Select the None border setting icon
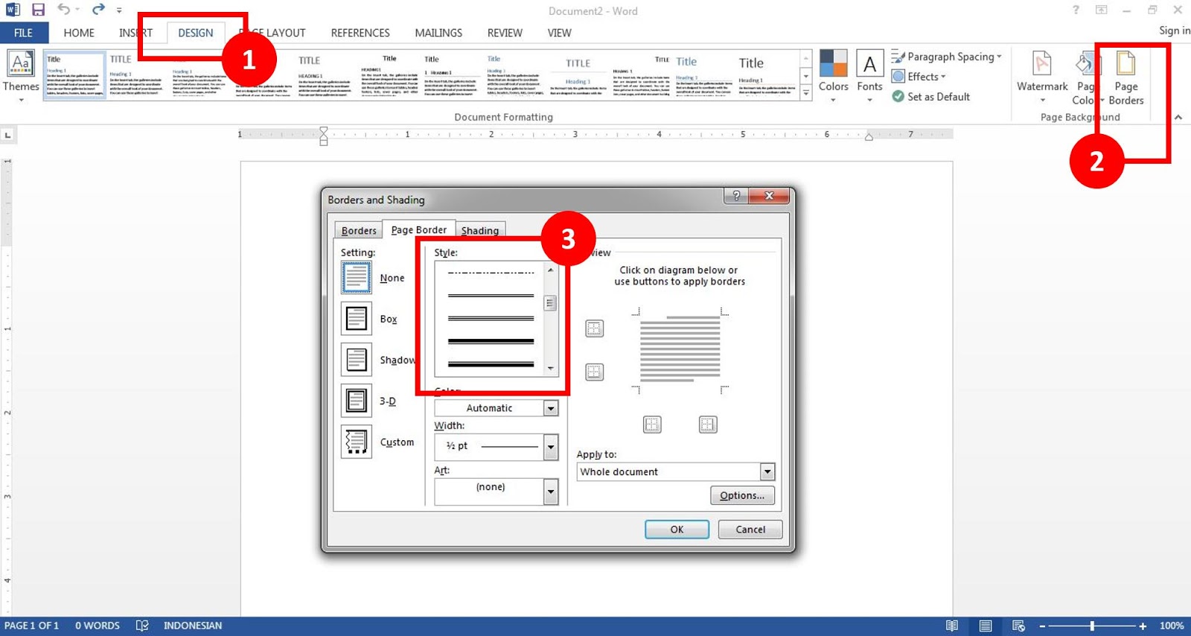The width and height of the screenshot is (1191, 636). point(357,277)
